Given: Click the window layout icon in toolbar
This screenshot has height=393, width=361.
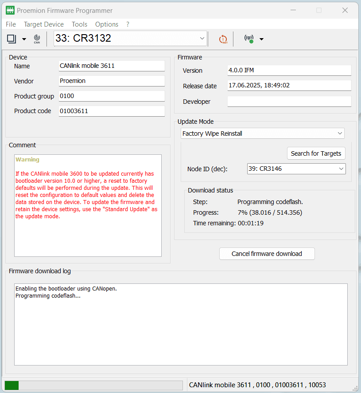Looking at the screenshot, I should tap(12, 39).
